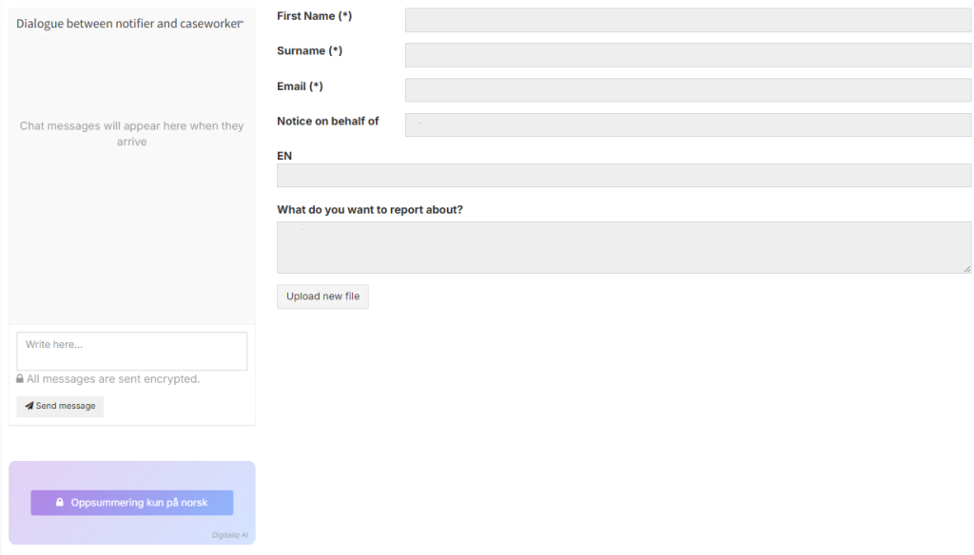
Task: Collapse the dialogue panel using the header dash
Action: (241, 23)
